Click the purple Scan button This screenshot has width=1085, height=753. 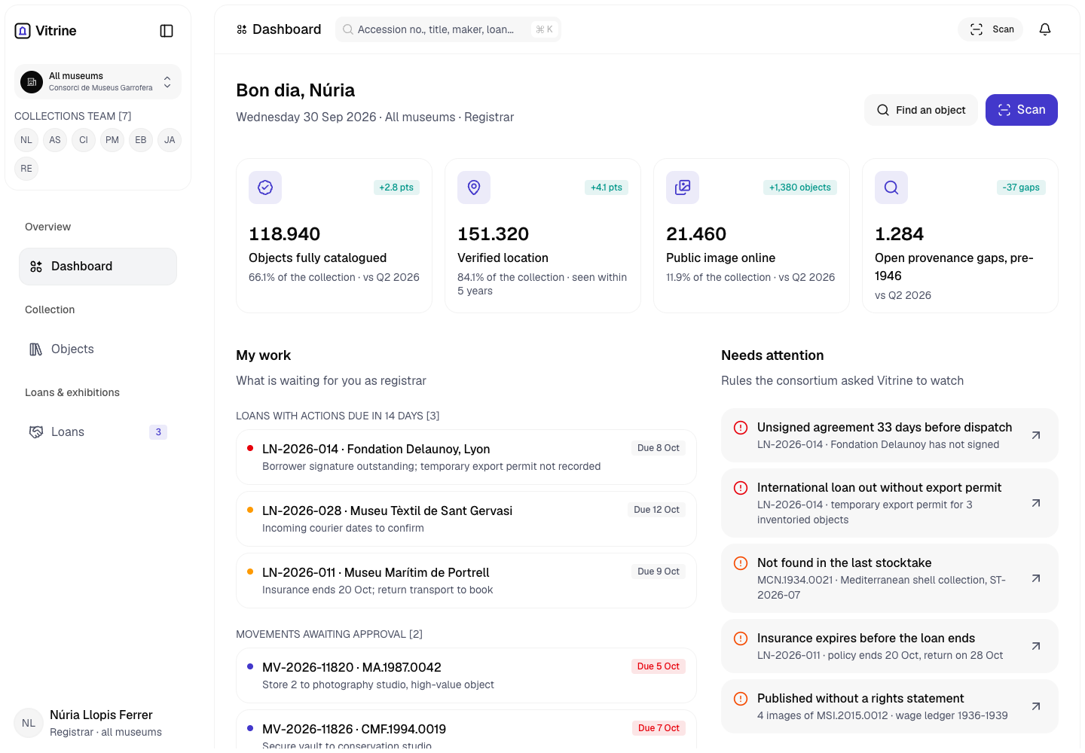(1022, 110)
